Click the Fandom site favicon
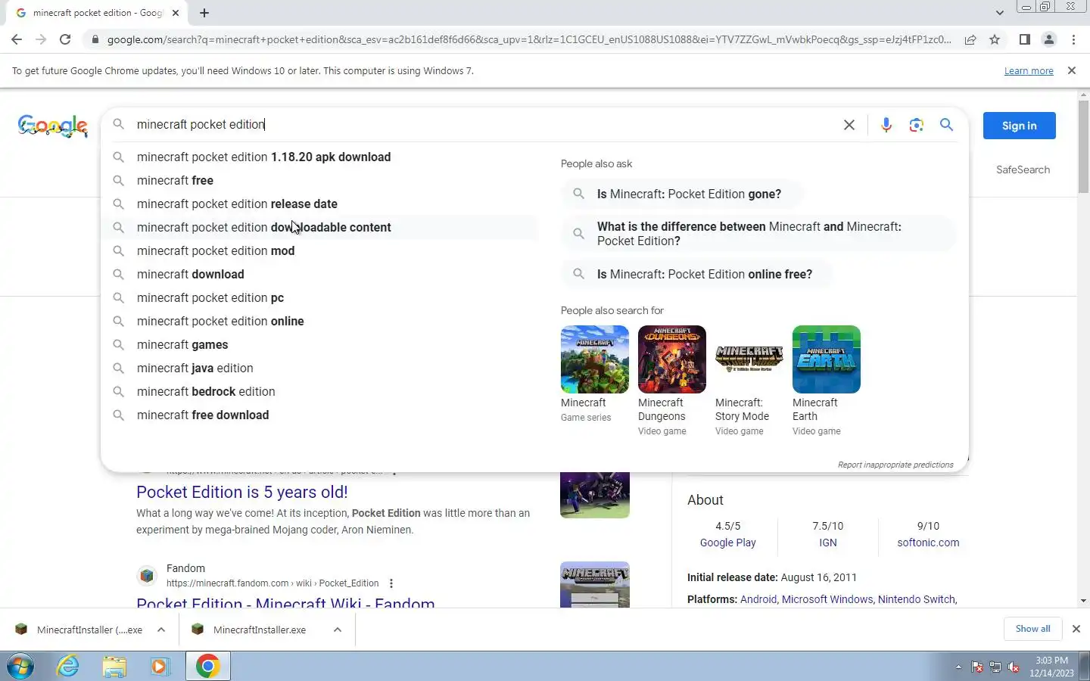 pyautogui.click(x=147, y=576)
